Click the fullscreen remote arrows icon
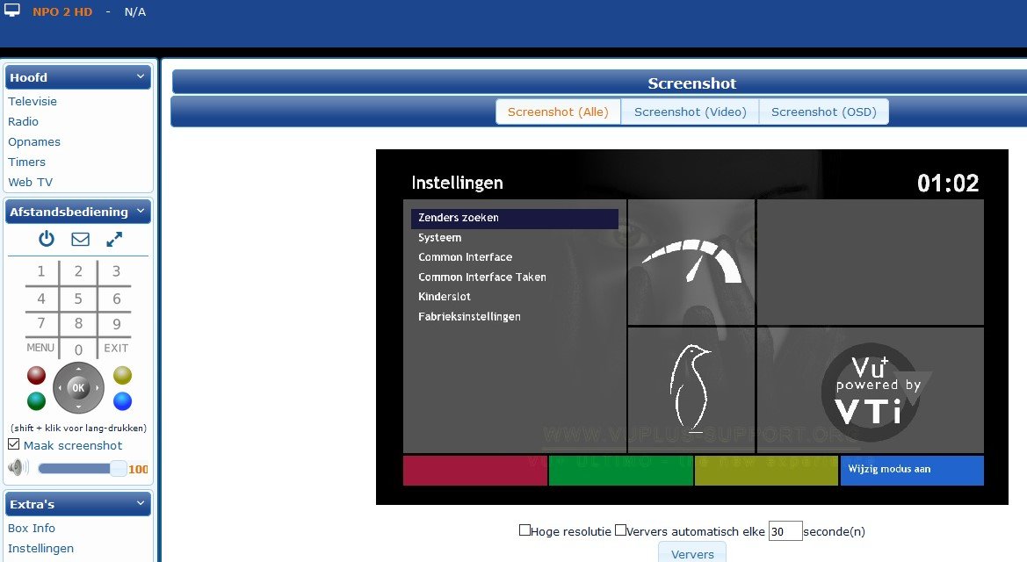 click(x=114, y=239)
